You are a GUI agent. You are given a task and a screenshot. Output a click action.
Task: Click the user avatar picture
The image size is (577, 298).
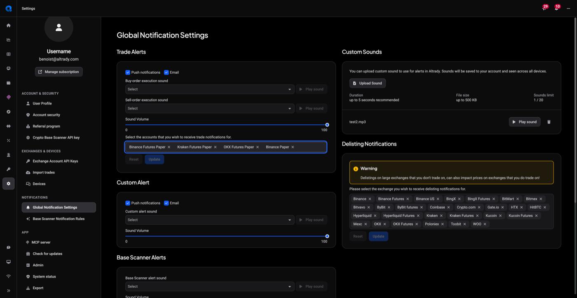[x=59, y=27]
